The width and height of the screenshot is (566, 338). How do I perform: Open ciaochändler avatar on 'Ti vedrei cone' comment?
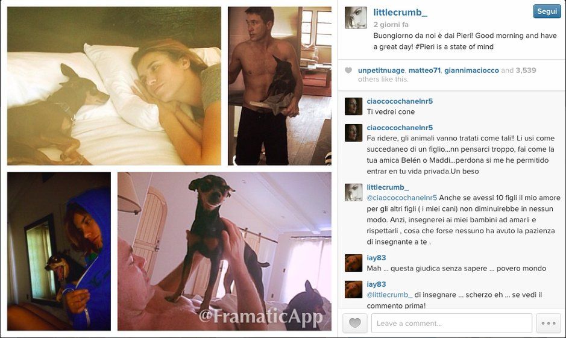point(353,107)
